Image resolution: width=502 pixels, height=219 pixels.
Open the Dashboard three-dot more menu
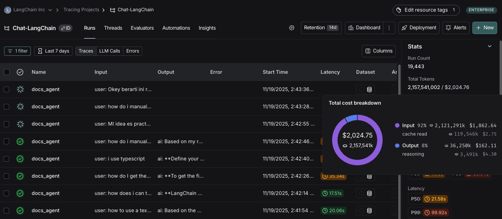click(x=389, y=28)
